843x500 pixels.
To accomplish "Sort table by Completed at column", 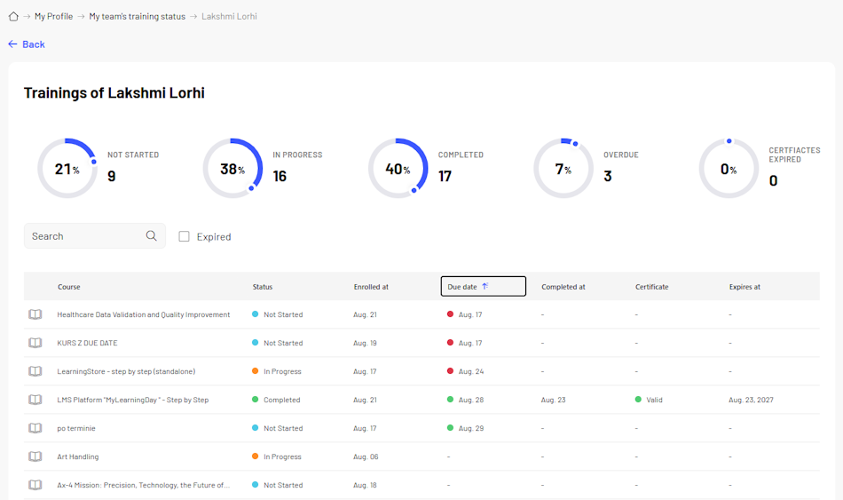I will (x=563, y=287).
